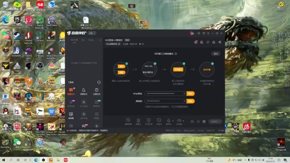Open the highlighted red danmaku assistant tool
Image resolution: width=290 pixels, height=163 pixels.
click(71, 91)
